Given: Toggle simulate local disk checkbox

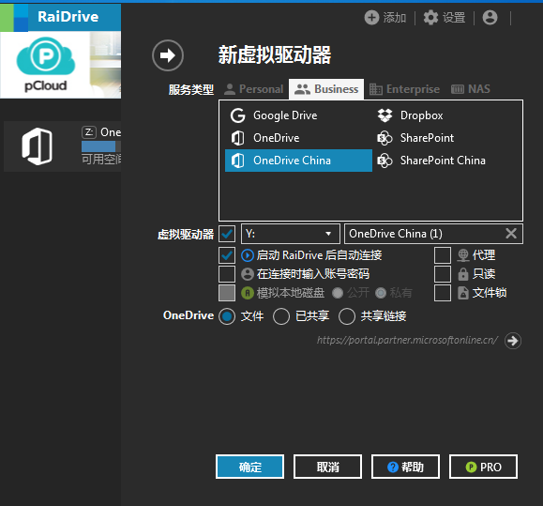Looking at the screenshot, I should [227, 293].
